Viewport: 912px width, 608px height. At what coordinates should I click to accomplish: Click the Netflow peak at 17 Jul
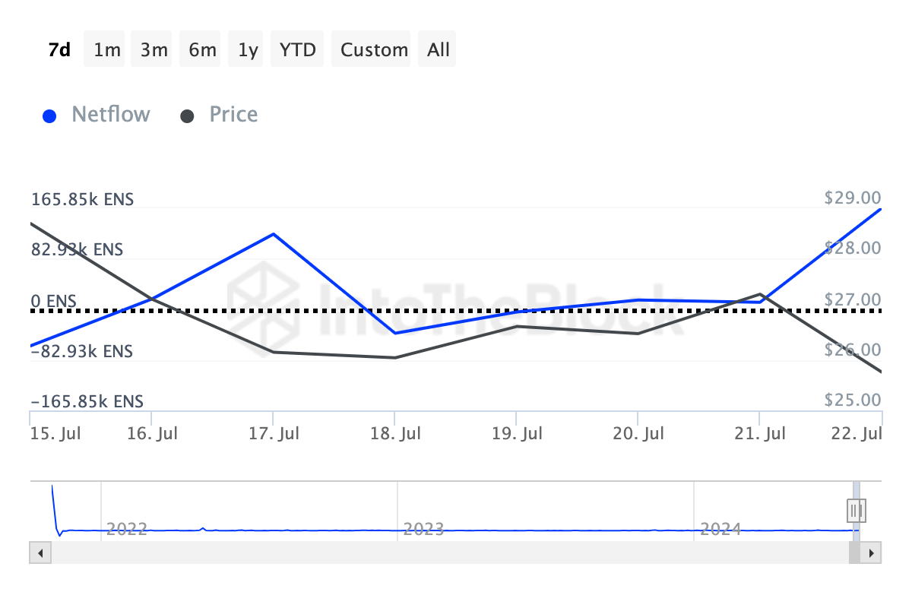coord(273,234)
